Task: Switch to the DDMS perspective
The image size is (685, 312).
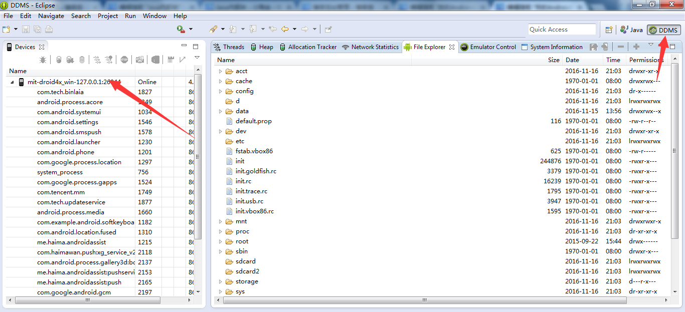Action: tap(663, 30)
